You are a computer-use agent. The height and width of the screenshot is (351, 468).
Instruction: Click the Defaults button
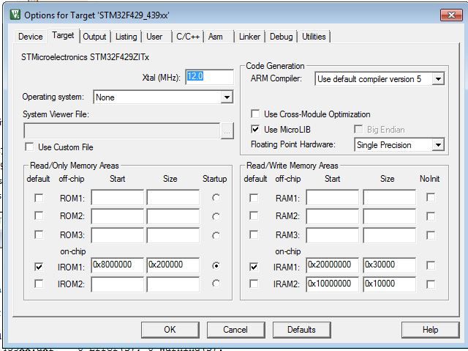(302, 330)
